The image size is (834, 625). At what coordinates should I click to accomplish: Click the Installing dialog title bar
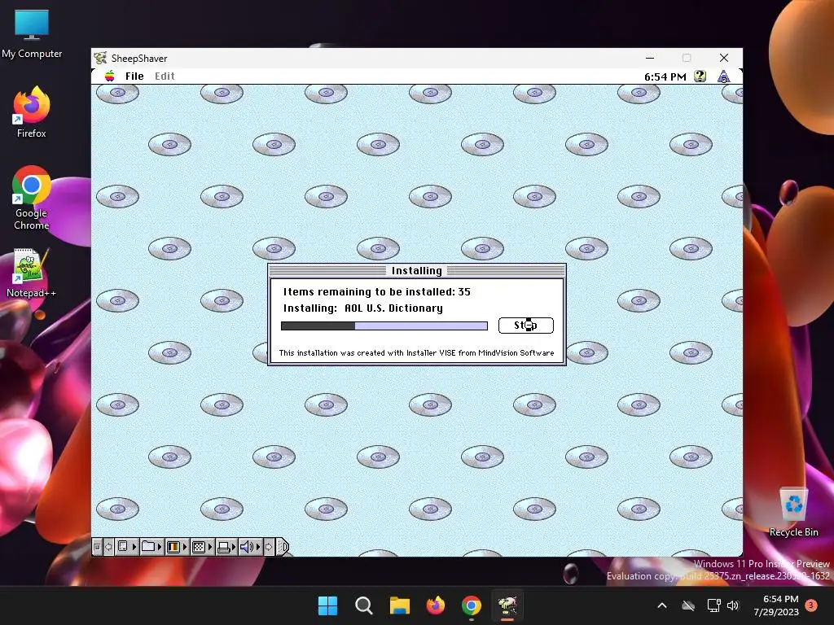(416, 270)
